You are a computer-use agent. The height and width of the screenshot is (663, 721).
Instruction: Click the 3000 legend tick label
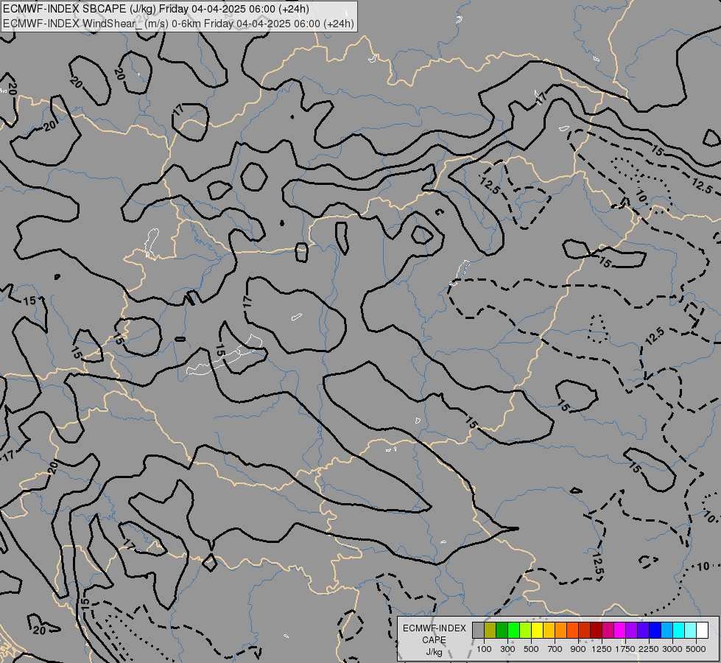pos(672,649)
